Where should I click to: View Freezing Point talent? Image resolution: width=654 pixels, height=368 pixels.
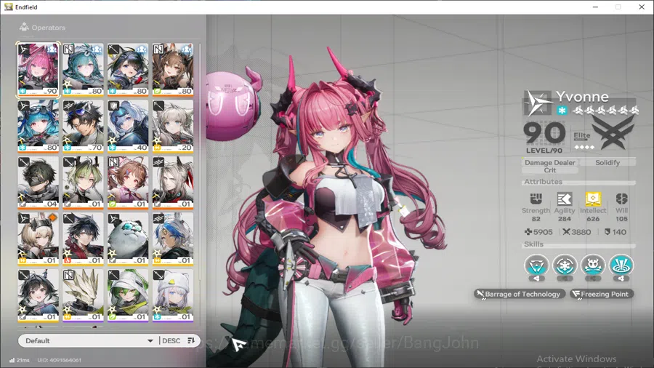pyautogui.click(x=601, y=294)
